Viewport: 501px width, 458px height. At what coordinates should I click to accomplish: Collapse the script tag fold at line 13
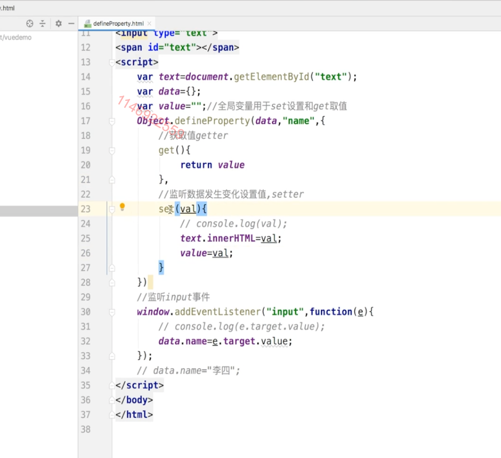click(112, 62)
